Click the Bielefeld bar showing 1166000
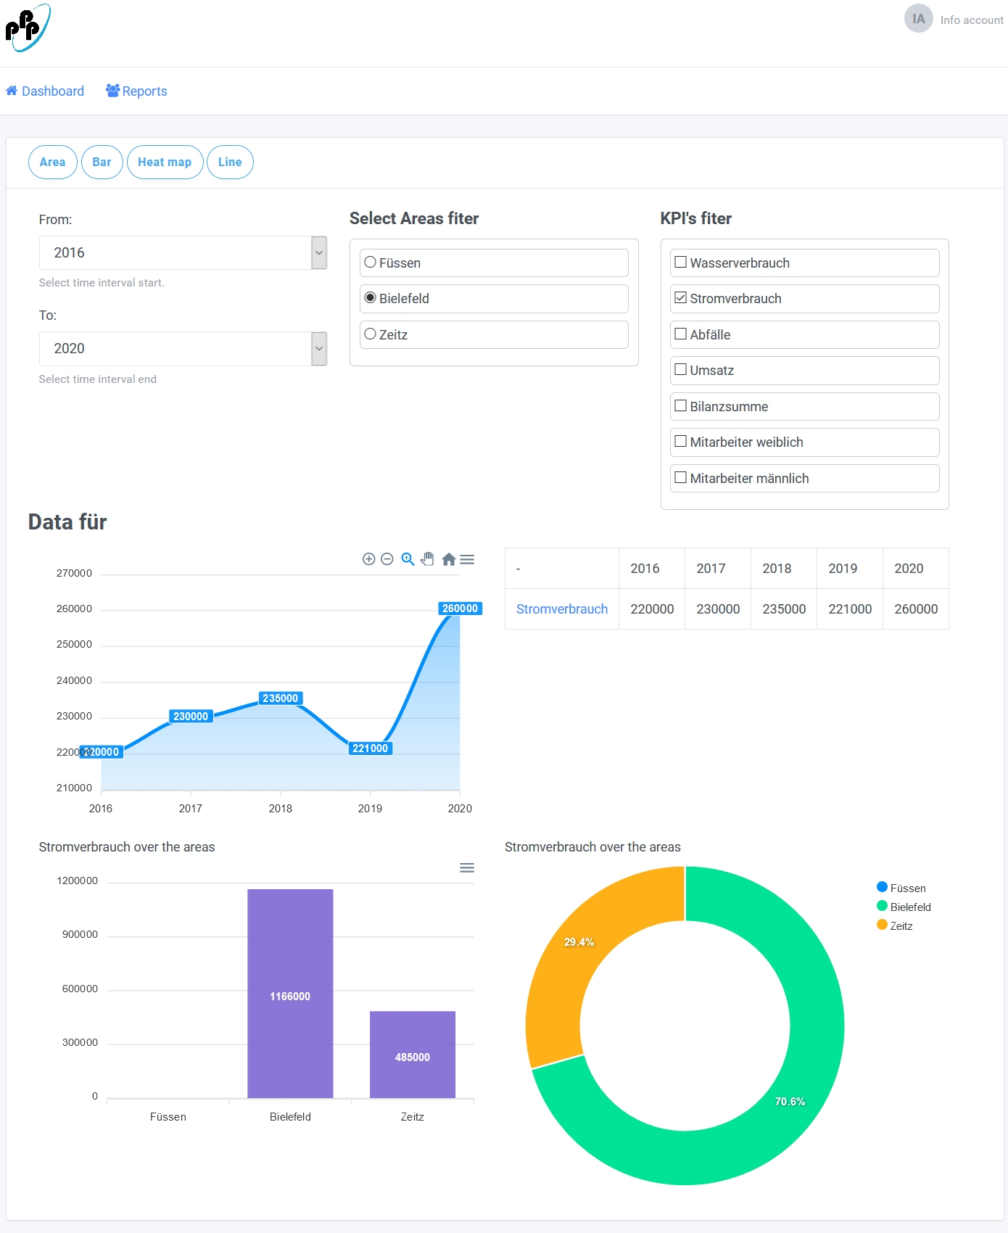1008x1233 pixels. coord(290,994)
